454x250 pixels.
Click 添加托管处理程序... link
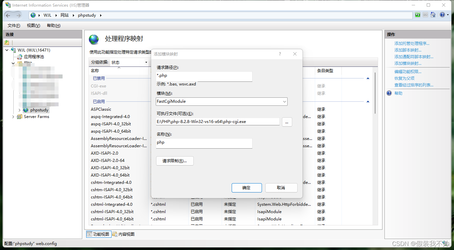pyautogui.click(x=412, y=44)
